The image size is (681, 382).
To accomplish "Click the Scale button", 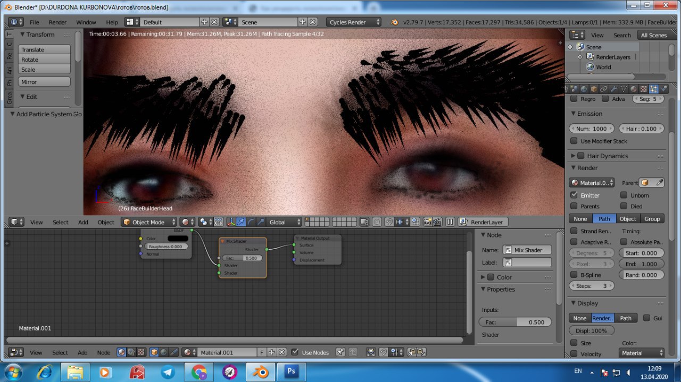I will click(45, 70).
